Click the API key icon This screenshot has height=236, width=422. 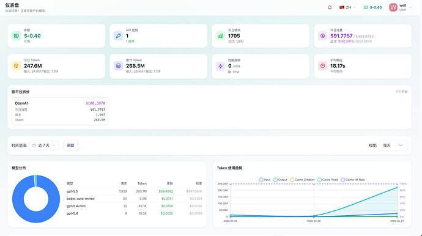(x=118, y=36)
